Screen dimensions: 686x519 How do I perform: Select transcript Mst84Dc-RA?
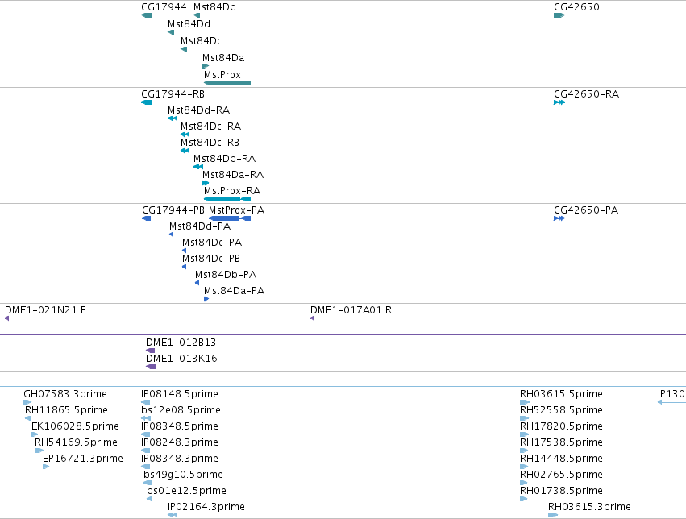point(211,127)
